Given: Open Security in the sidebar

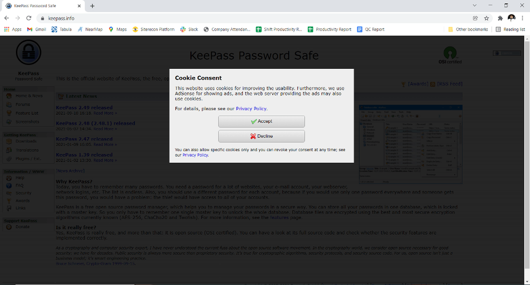Looking at the screenshot, I should click(x=23, y=193).
